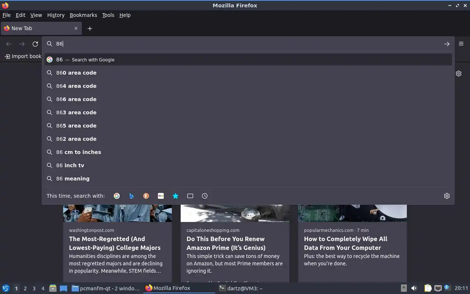
Task: Select the 863 area code suggestion
Action: click(248, 112)
